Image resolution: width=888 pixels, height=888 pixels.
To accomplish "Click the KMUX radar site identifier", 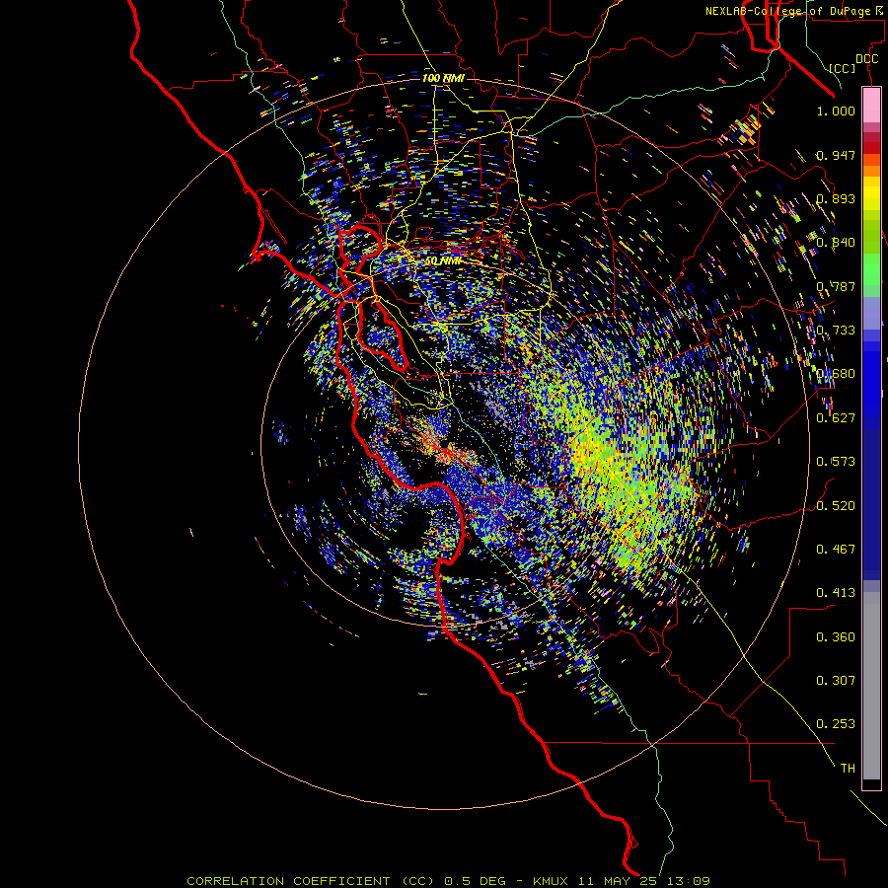I will click(x=550, y=881).
